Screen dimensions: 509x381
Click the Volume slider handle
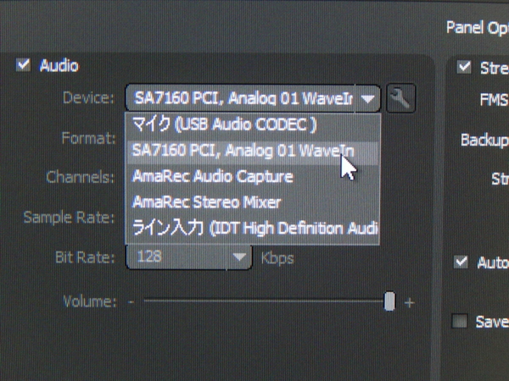click(x=389, y=301)
